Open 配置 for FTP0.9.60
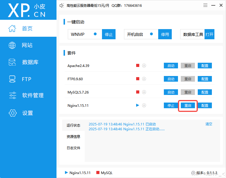Image resolution: width=226 pixels, height=178 pixels. point(205,79)
